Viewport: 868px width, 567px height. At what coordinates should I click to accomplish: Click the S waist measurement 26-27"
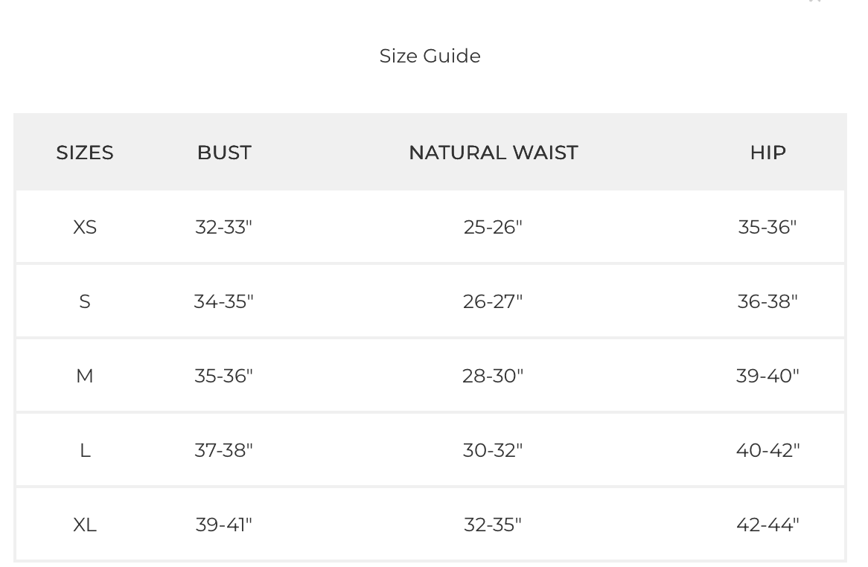[493, 301]
